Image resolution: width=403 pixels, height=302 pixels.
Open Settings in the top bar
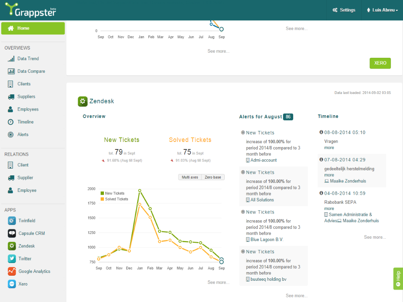click(x=344, y=10)
